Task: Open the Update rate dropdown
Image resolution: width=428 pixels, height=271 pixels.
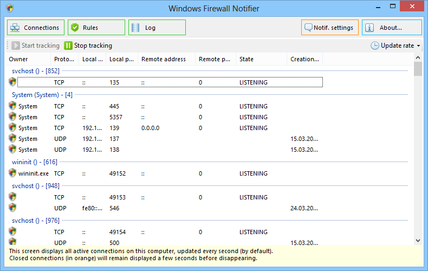Action: (x=395, y=46)
